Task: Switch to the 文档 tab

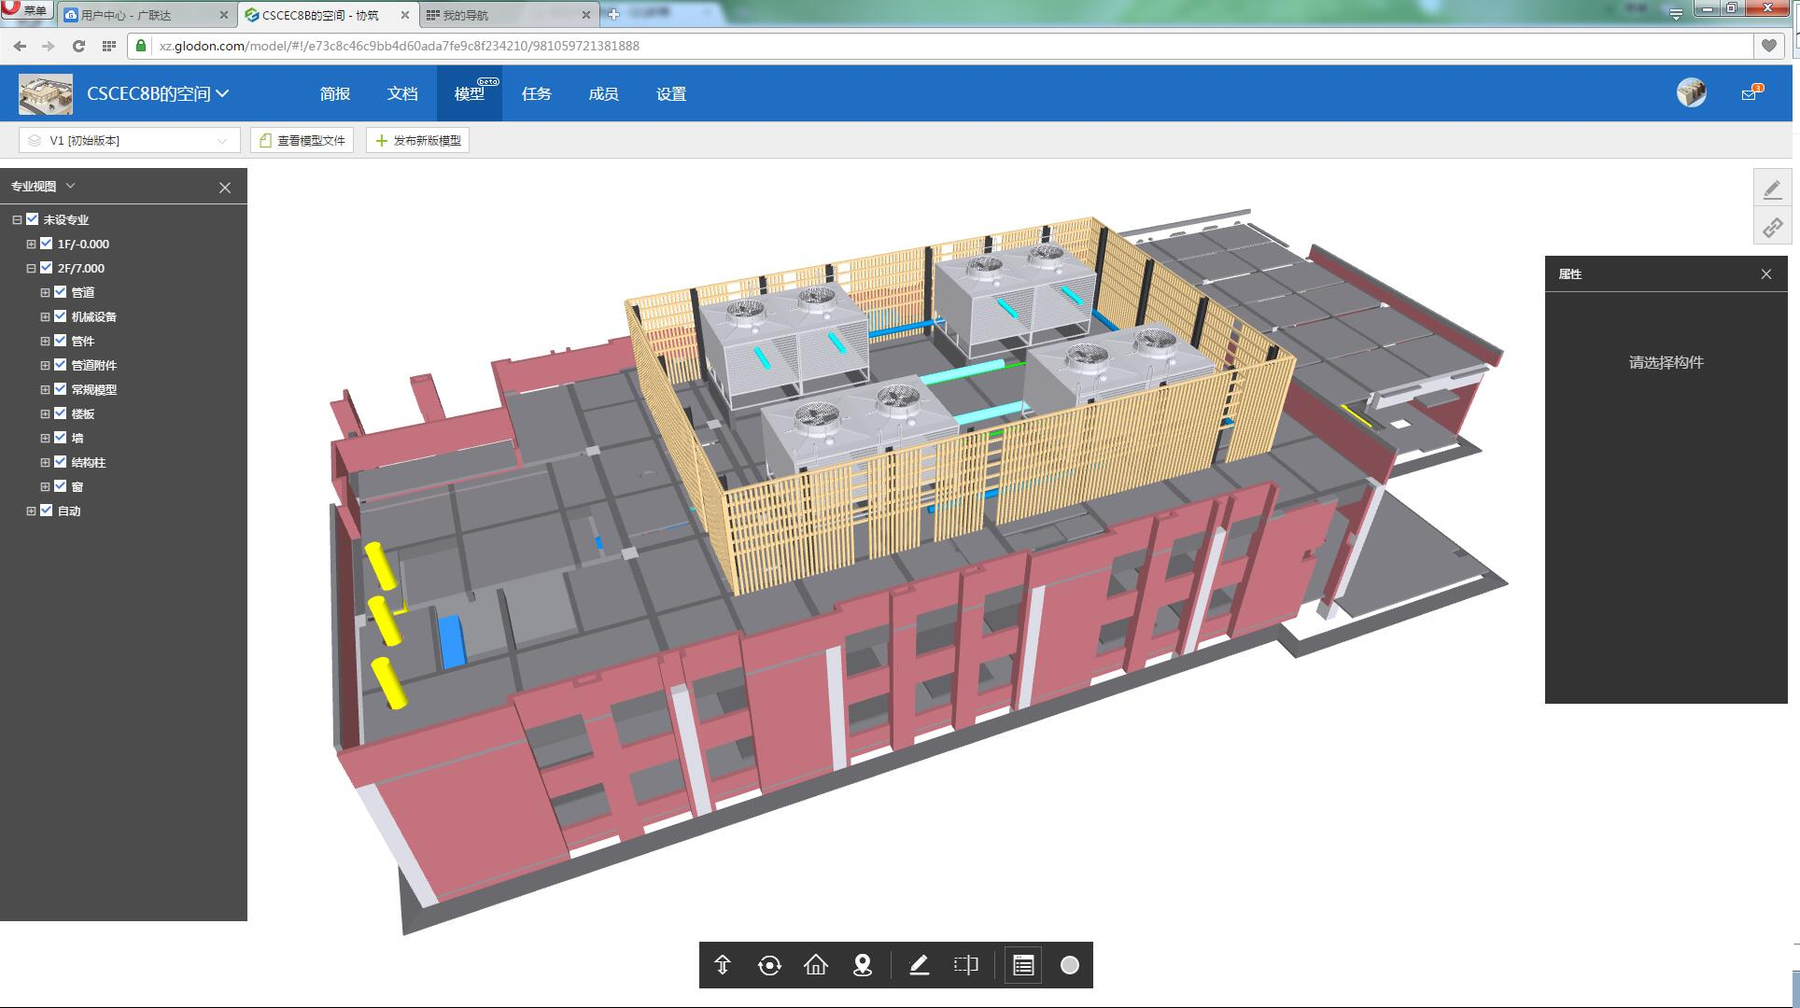Action: 402,93
